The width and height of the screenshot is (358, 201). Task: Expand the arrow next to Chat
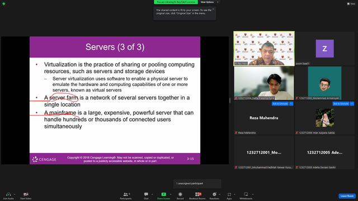coord(152,194)
